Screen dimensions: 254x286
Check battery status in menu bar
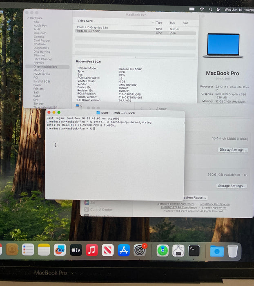(192, 9)
